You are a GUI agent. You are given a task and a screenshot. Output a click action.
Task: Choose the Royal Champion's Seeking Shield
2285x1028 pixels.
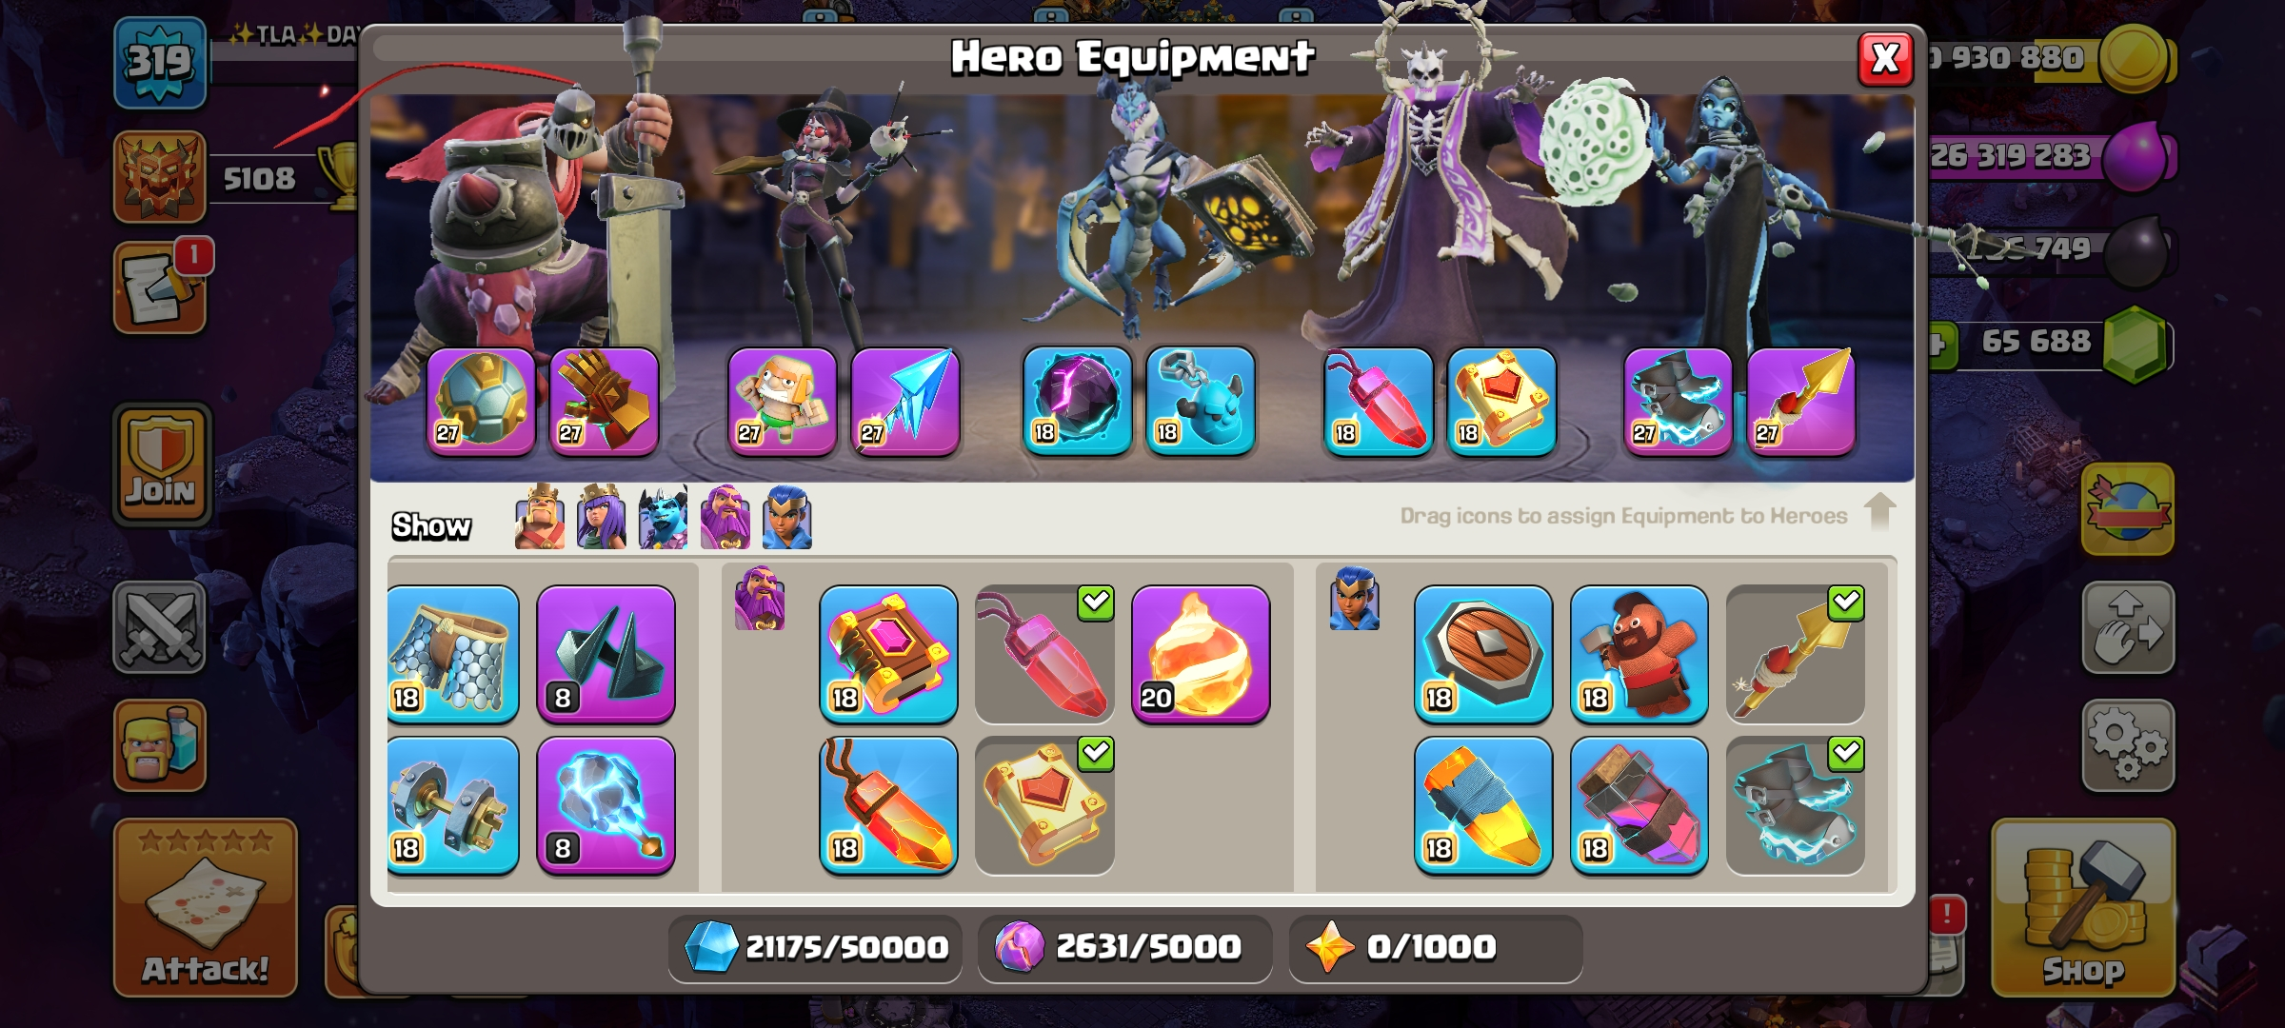(1483, 655)
